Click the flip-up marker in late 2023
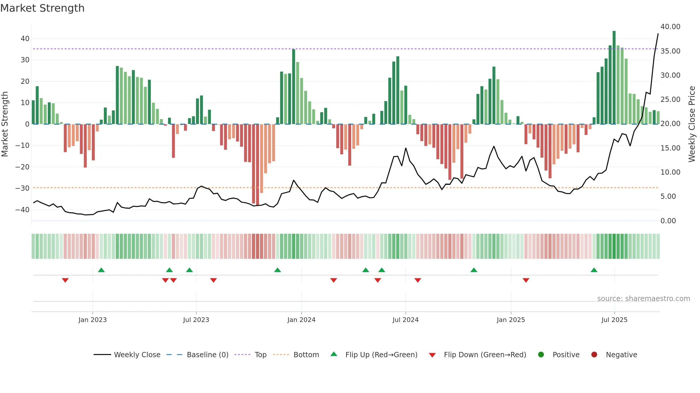The width and height of the screenshot is (700, 393). tap(278, 270)
